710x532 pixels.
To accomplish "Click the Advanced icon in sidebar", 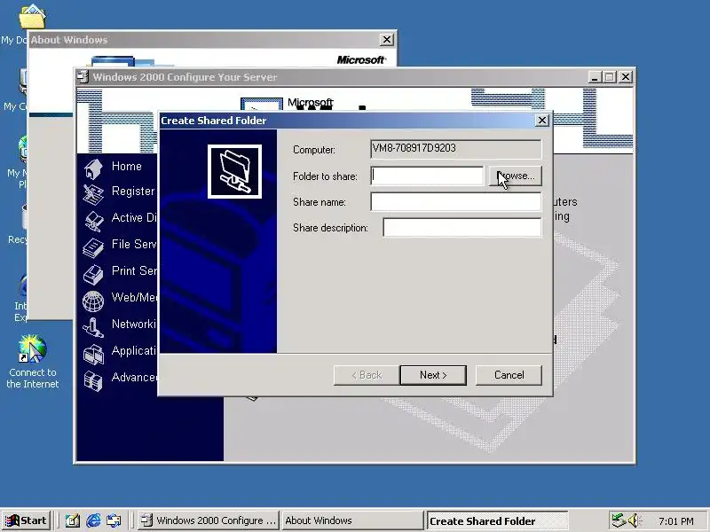I will coord(93,381).
